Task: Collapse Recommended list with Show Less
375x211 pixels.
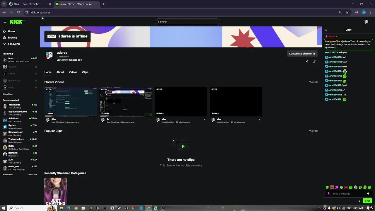Action: coord(32,174)
